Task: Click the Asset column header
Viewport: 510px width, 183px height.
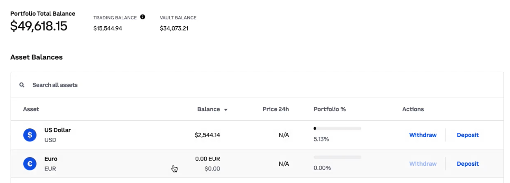Action: pyautogui.click(x=31, y=109)
